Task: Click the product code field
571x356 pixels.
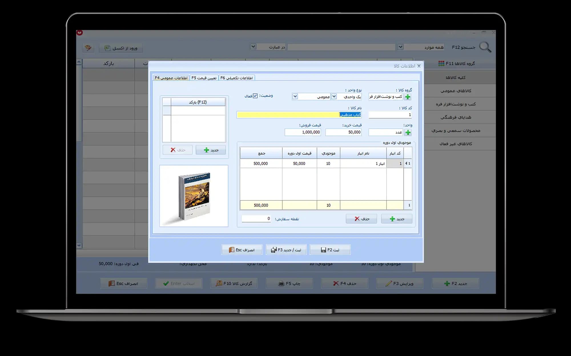Action: coord(390,115)
